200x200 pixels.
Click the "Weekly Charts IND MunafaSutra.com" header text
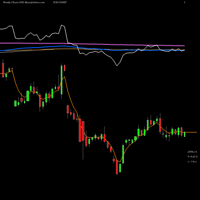coord(24,2)
